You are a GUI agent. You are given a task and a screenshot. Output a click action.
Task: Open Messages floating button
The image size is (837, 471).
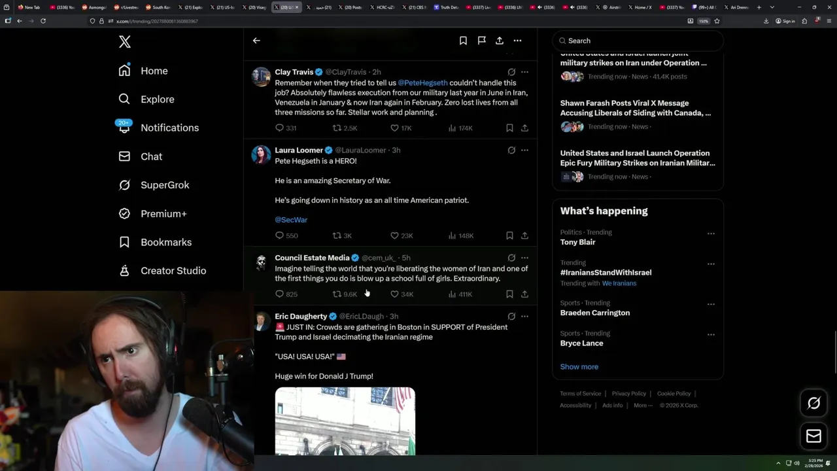813,436
